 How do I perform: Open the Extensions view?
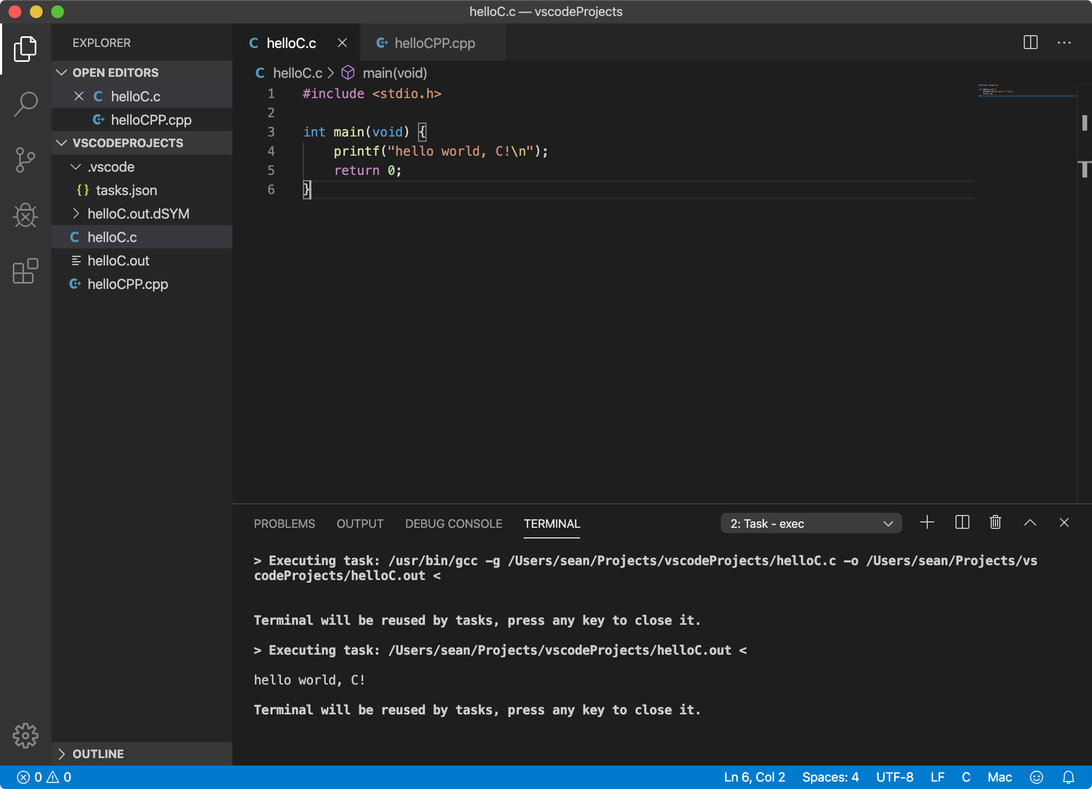pyautogui.click(x=26, y=271)
